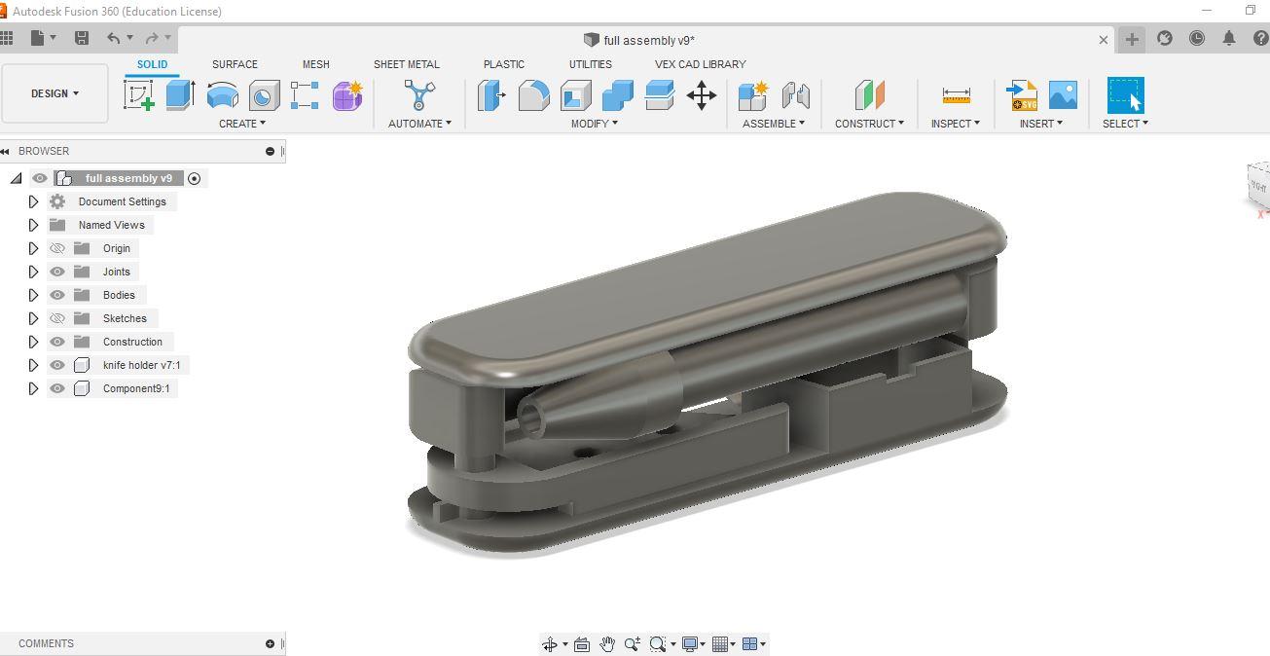Select the Construct plane icon
1270x656 pixels.
pyautogui.click(x=869, y=95)
